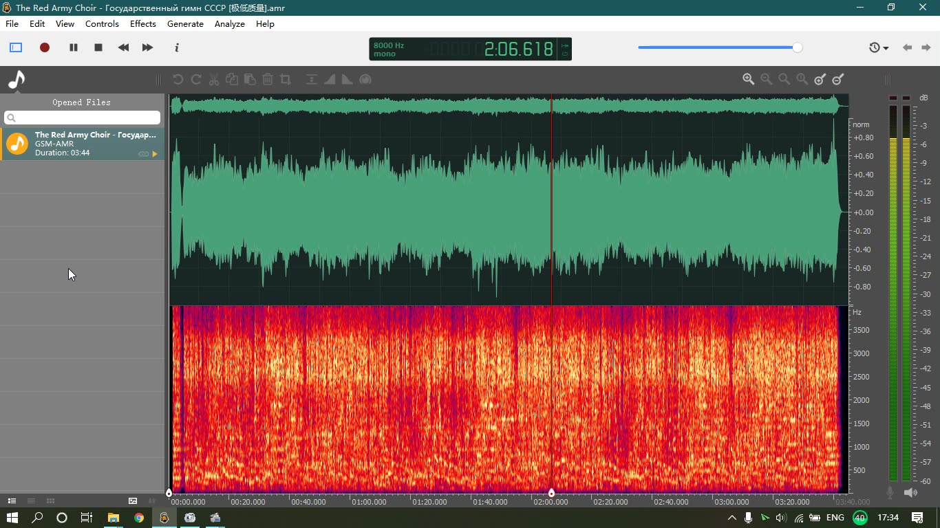Click the 8000 Hz mono format label

389,49
